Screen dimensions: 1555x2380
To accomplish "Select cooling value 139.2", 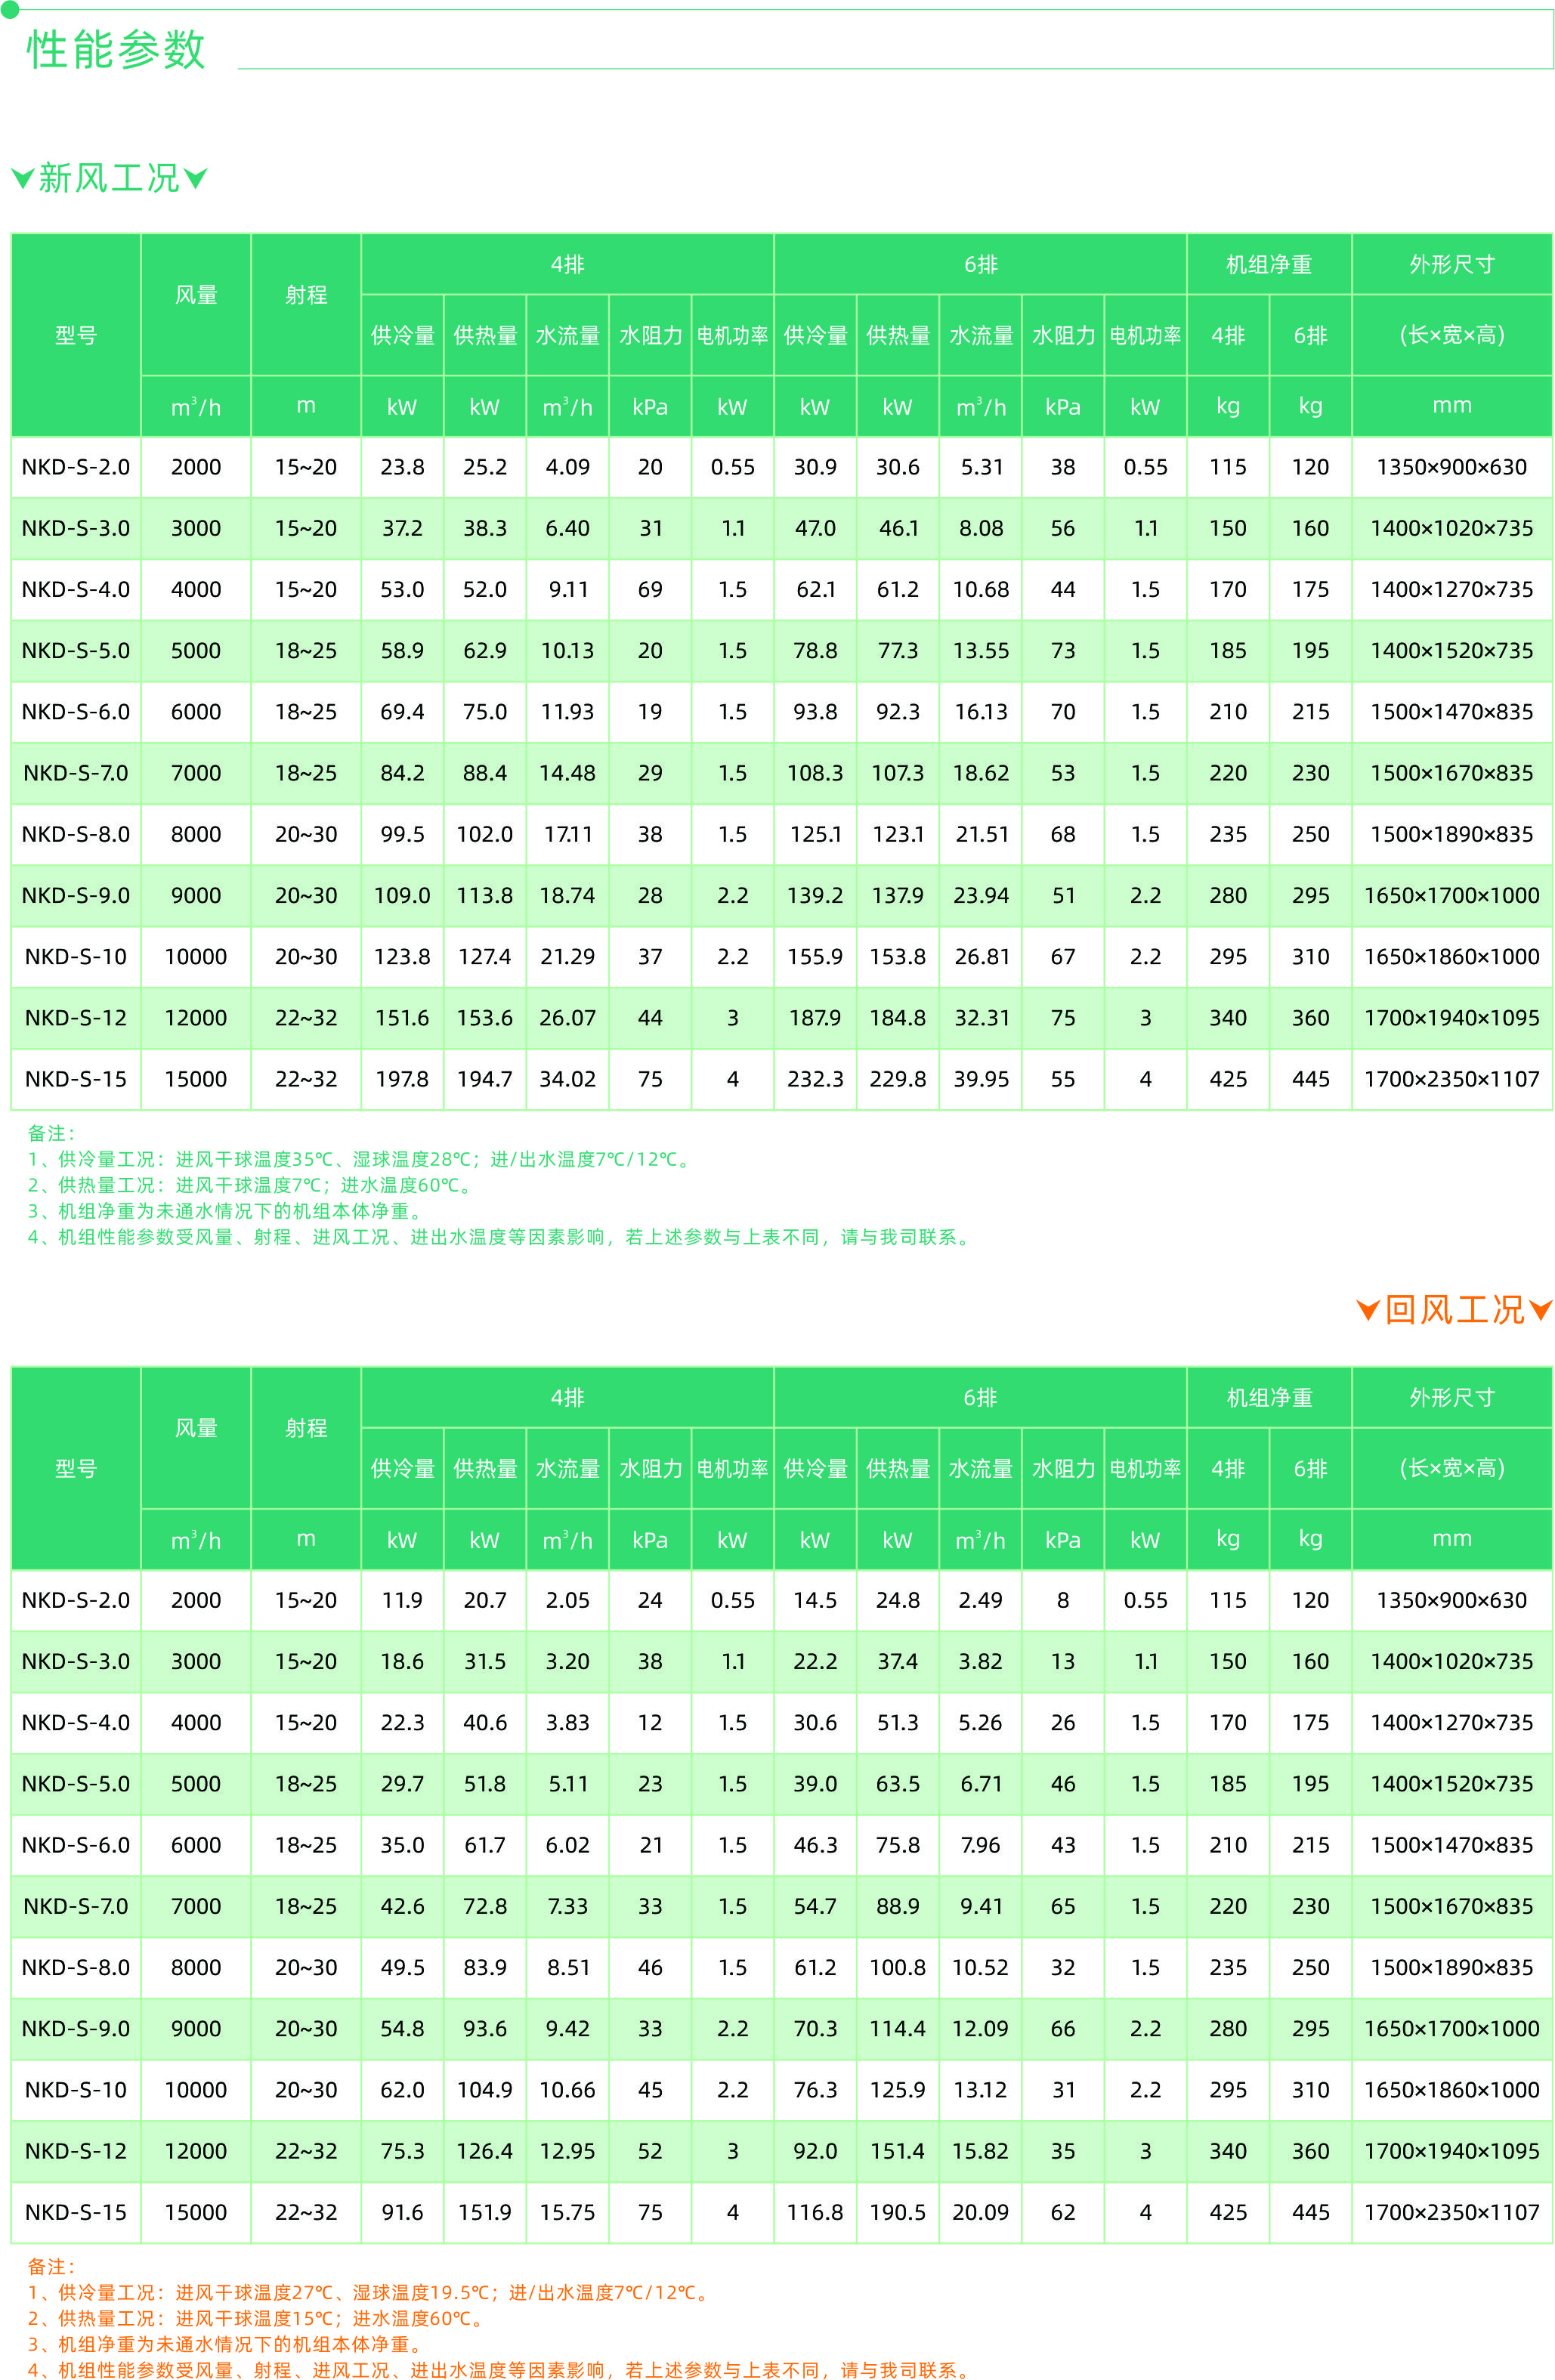I will [x=815, y=895].
